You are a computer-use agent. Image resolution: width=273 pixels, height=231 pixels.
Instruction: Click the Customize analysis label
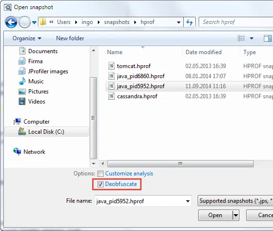coord(129,173)
